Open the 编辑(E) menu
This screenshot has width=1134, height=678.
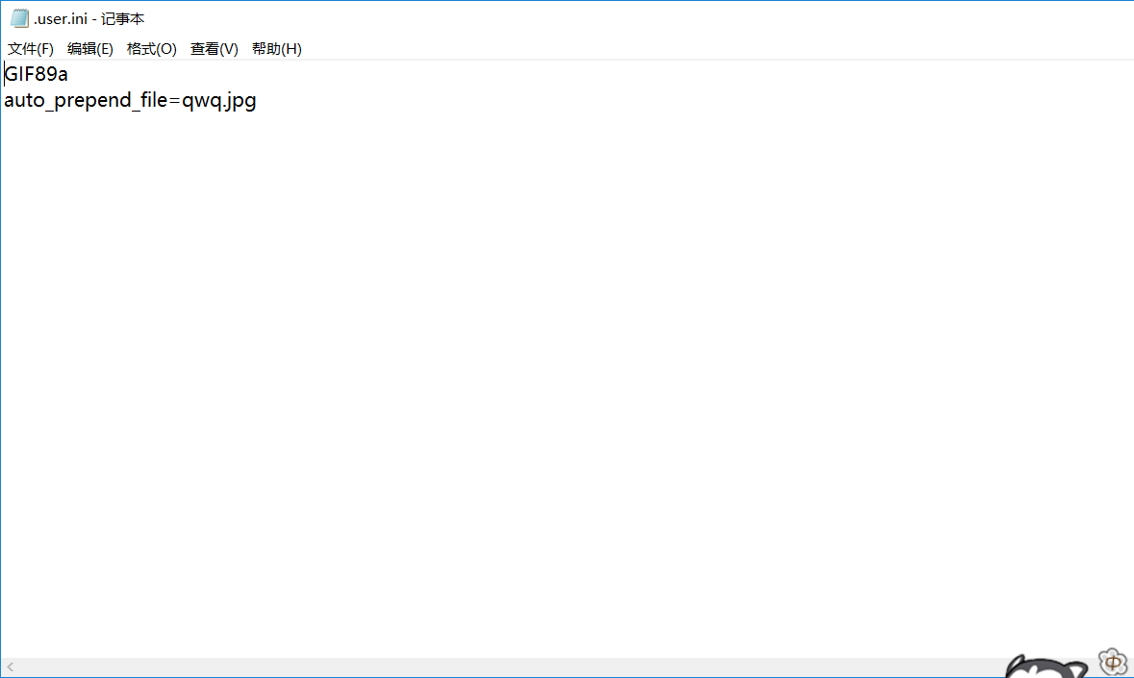[89, 48]
